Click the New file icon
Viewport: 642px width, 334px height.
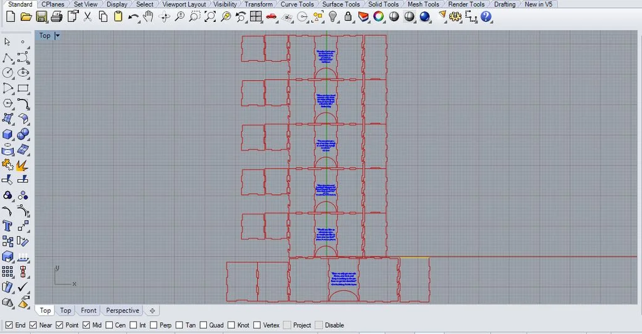(11, 17)
